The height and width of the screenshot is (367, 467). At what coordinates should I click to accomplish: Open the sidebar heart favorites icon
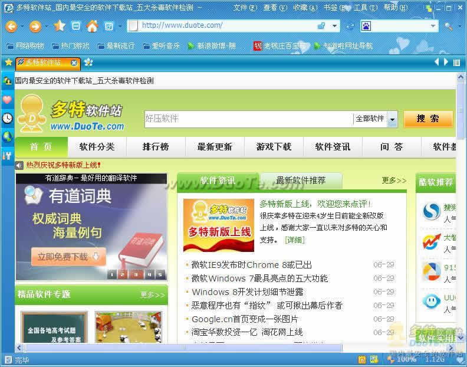(x=7, y=99)
